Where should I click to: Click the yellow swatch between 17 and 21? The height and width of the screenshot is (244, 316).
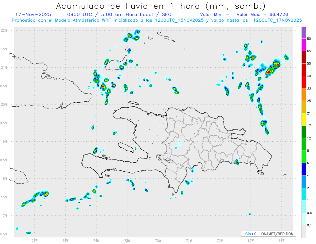pyautogui.click(x=304, y=119)
